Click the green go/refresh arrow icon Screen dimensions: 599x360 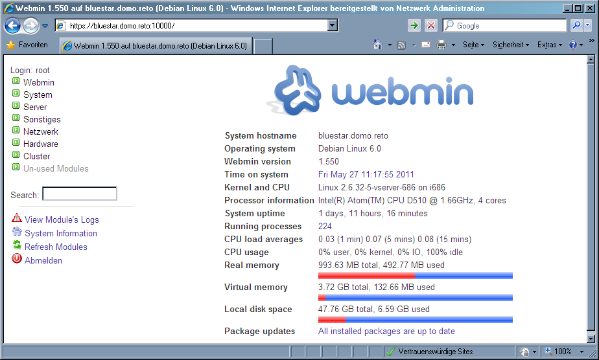coord(414,26)
